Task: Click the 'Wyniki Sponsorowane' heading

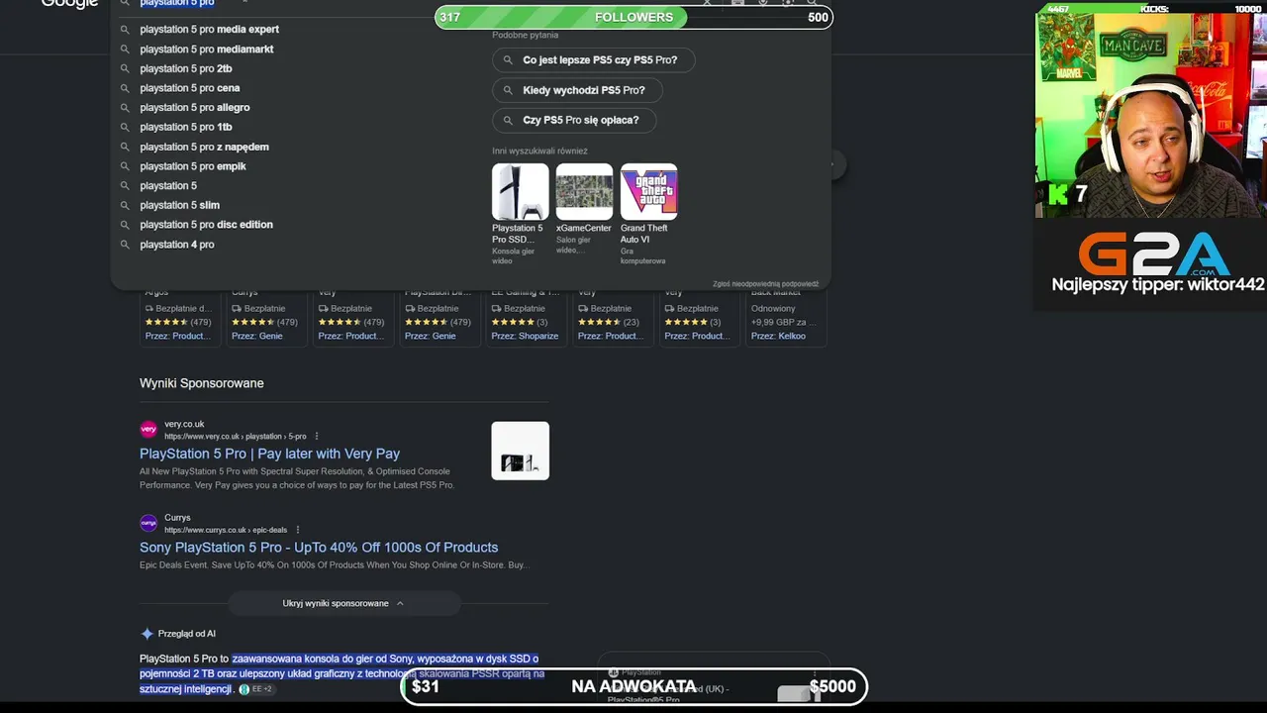Action: tap(202, 383)
